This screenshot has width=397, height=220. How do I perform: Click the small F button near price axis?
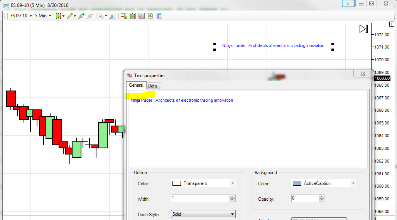(x=392, y=24)
